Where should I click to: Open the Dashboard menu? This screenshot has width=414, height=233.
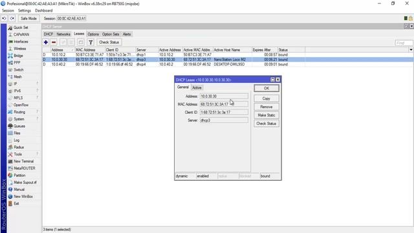(44, 10)
